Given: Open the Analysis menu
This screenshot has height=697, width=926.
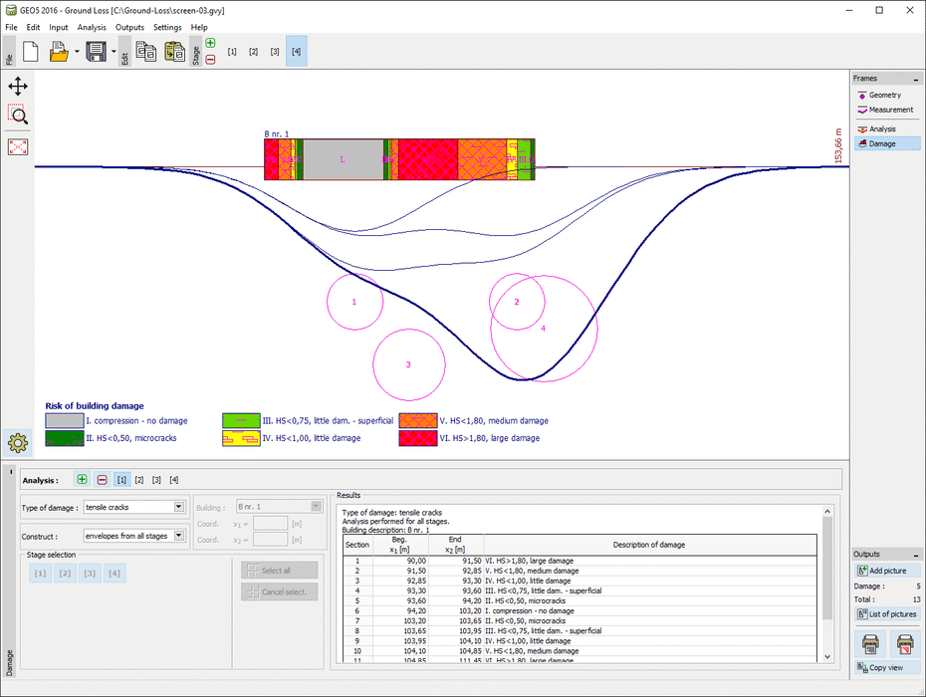Looking at the screenshot, I should [92, 27].
